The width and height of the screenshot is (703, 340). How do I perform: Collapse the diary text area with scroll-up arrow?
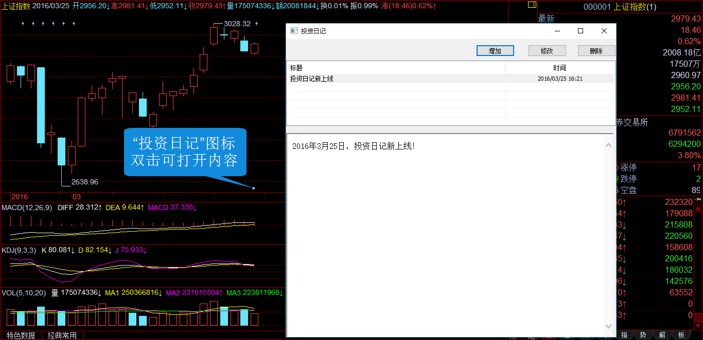(608, 145)
